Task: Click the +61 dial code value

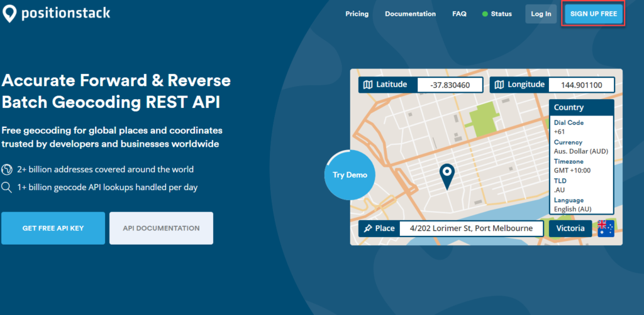Action: pyautogui.click(x=559, y=132)
